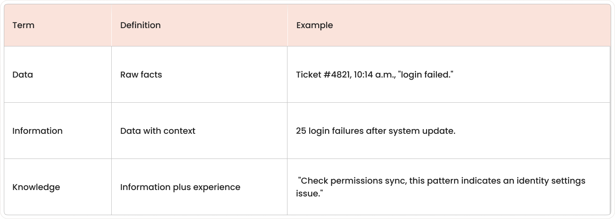Click the word "context" in the Definition column

[180, 131]
